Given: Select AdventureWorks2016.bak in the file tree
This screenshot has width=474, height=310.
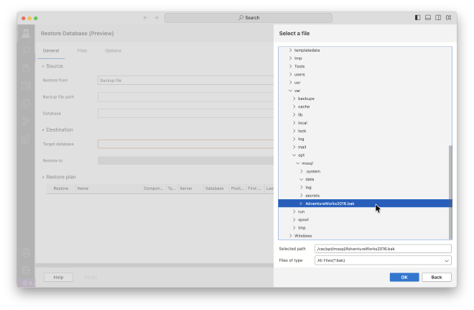Looking at the screenshot, I should (x=364, y=204).
